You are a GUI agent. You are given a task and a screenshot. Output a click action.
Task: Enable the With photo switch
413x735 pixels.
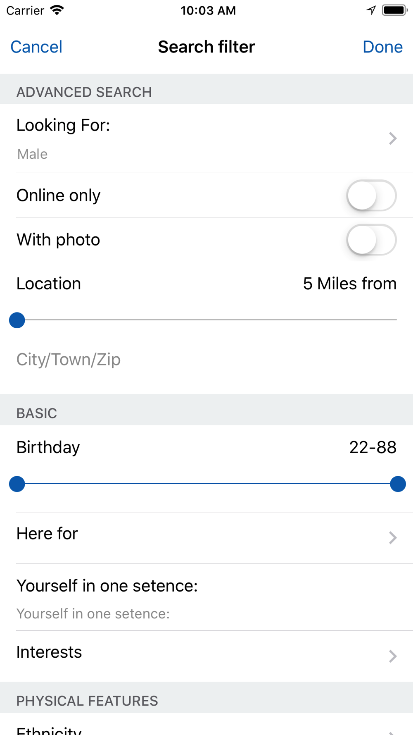pyautogui.click(x=371, y=240)
